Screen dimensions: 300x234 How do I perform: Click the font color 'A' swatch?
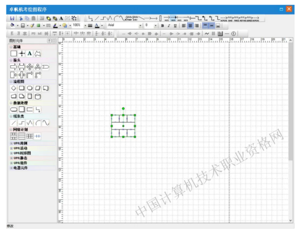tap(97, 25)
